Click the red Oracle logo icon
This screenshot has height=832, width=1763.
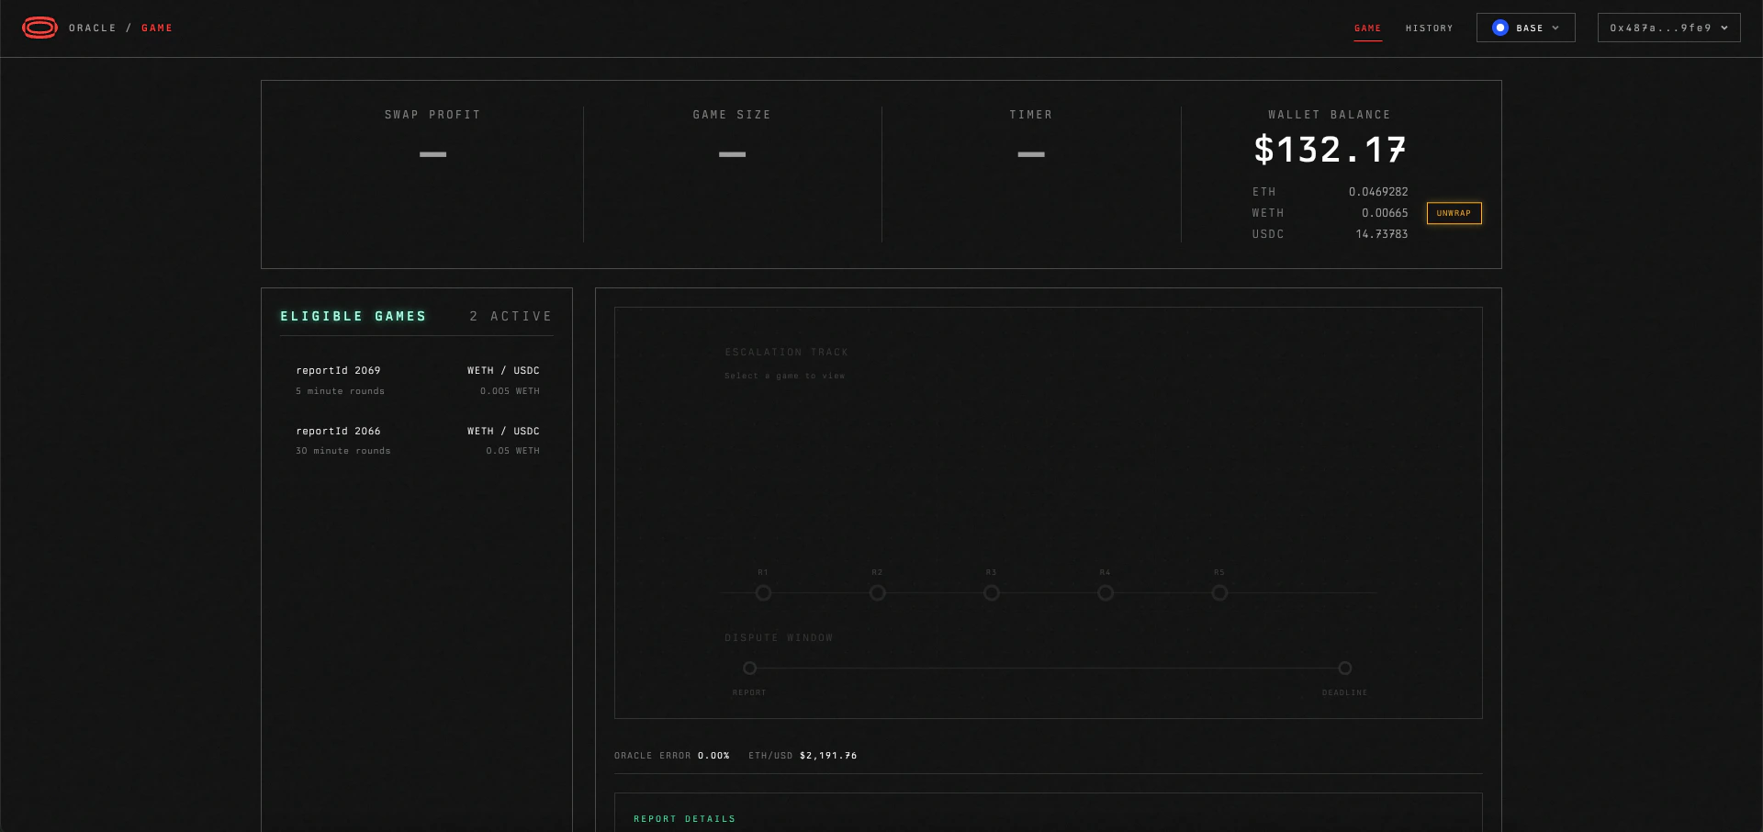[39, 28]
